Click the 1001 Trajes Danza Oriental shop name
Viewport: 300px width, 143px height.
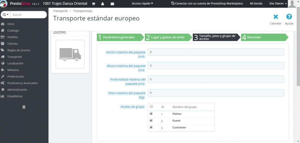coord(65,4)
